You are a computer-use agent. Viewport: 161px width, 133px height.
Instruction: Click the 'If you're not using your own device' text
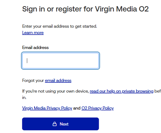55,91
